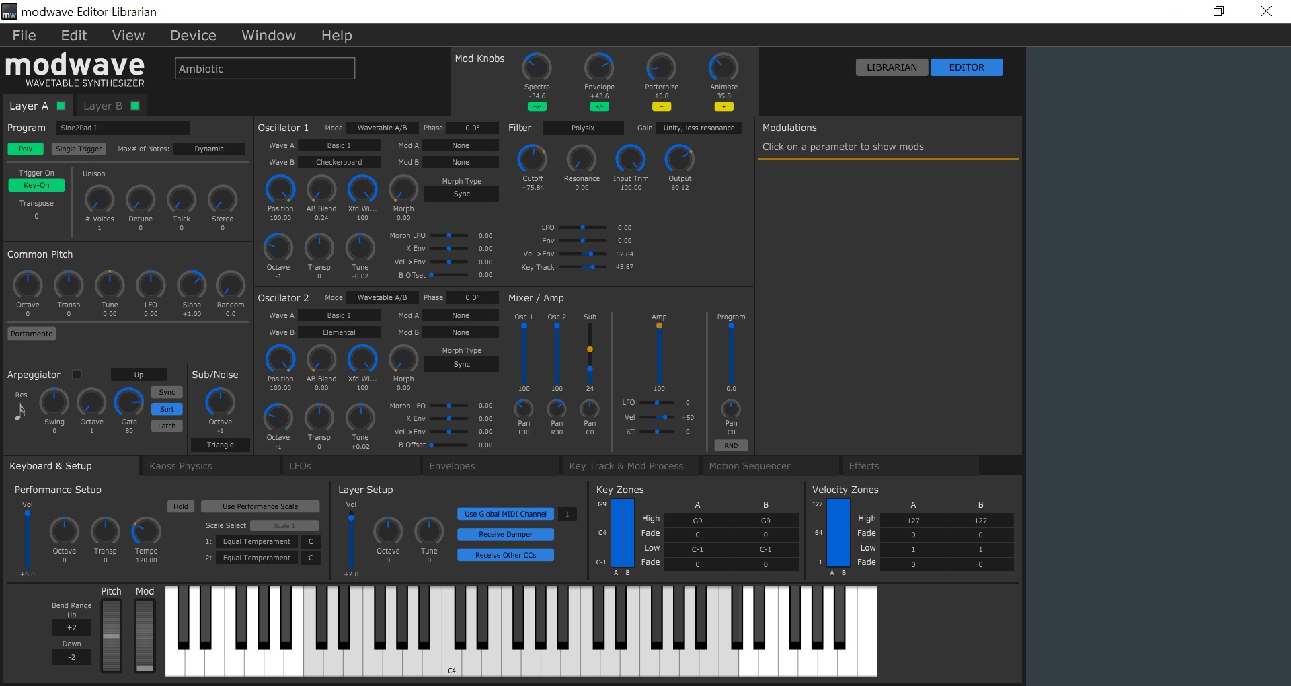Click the RND pan randomize button
Image resolution: width=1291 pixels, height=686 pixels.
[x=731, y=445]
